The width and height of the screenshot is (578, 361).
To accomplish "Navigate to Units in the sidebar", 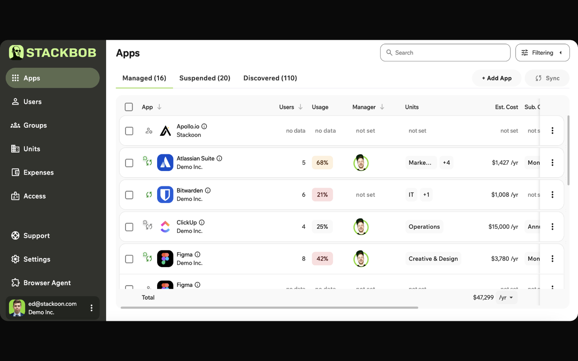I will [52, 149].
